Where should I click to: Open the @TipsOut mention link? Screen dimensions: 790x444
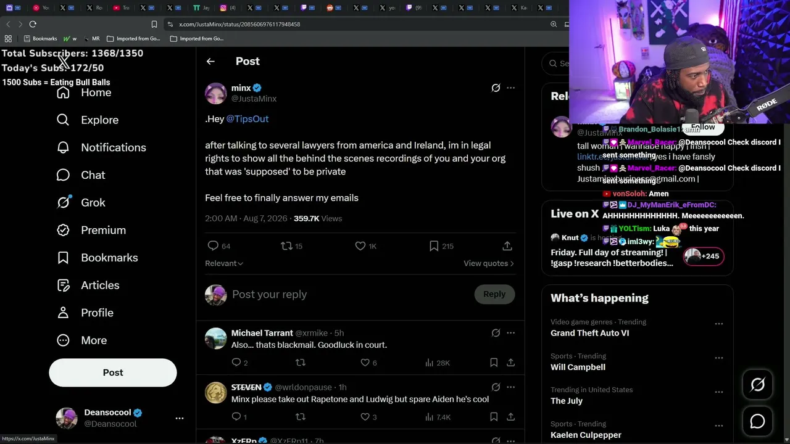click(247, 118)
